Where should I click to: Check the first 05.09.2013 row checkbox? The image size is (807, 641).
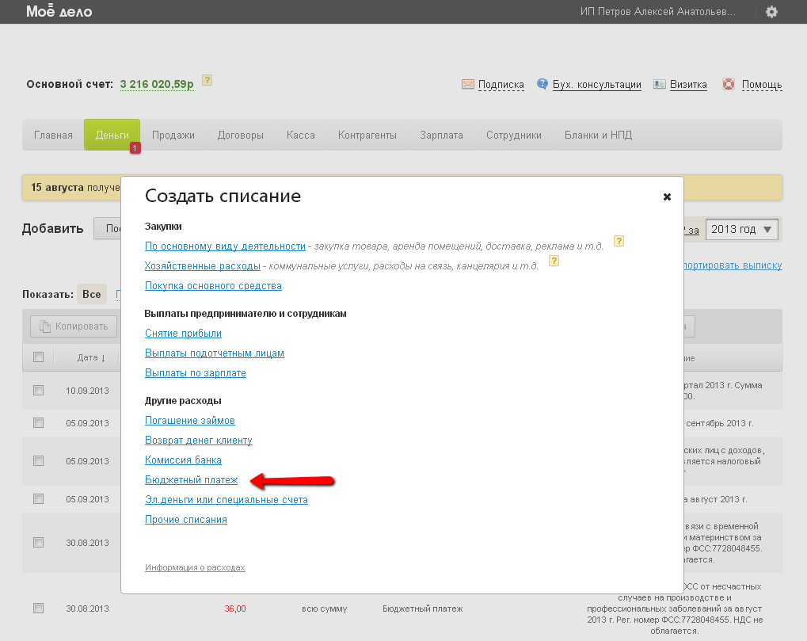(x=39, y=422)
